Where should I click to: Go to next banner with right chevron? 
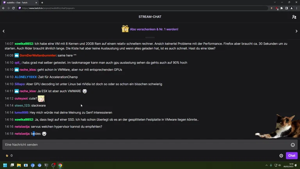(x=296, y=31)
